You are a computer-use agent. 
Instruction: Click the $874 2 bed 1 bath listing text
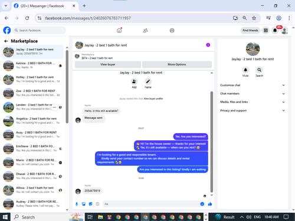[97, 58]
